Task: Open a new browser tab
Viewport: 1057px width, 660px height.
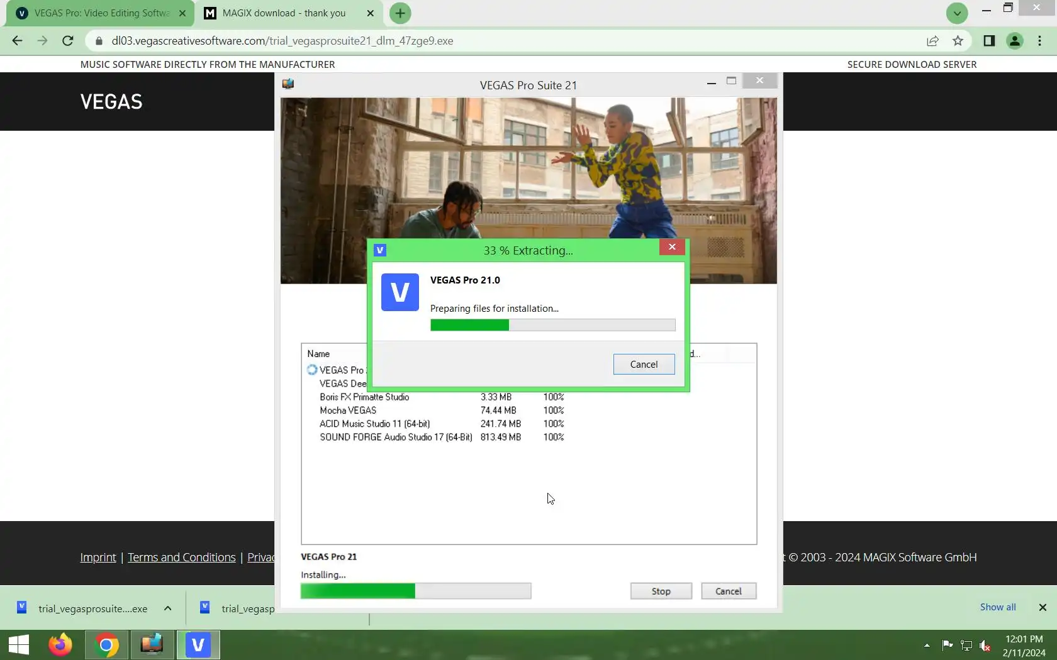Action: point(400,13)
